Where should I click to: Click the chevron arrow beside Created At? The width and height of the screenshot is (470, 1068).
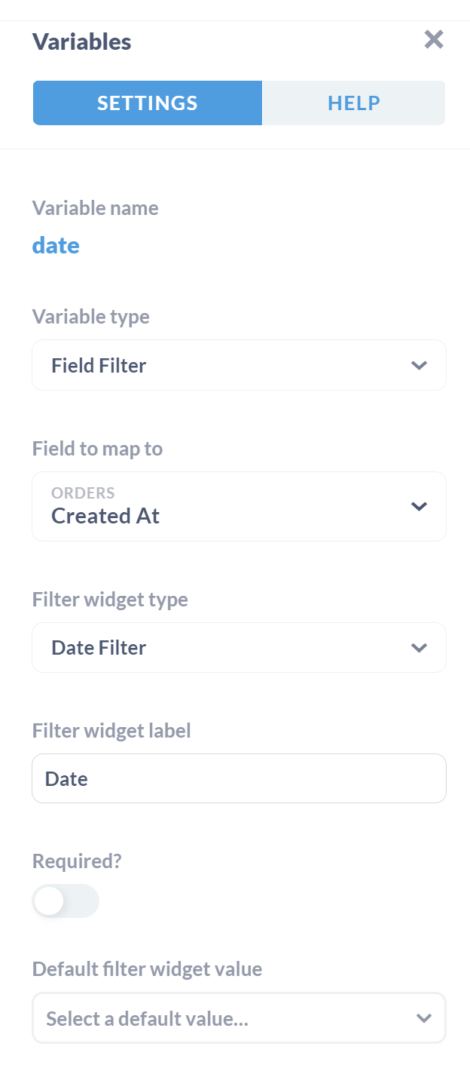[420, 506]
